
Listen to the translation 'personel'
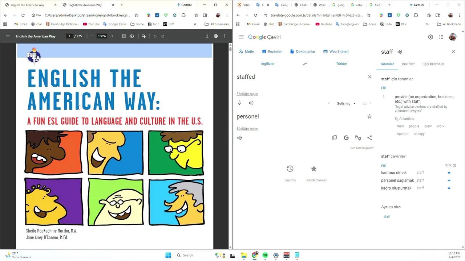(239, 138)
